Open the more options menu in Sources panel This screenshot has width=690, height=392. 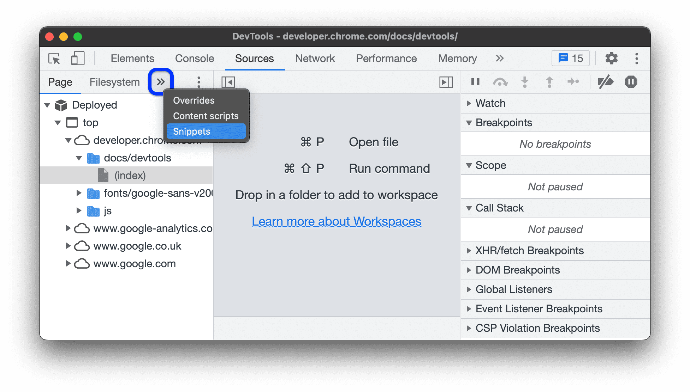click(198, 81)
